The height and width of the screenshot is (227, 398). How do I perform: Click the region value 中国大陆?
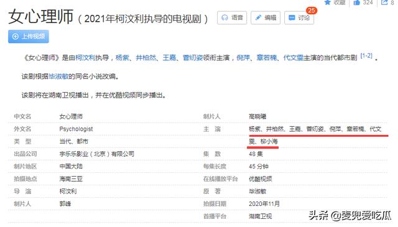[x=71, y=166]
